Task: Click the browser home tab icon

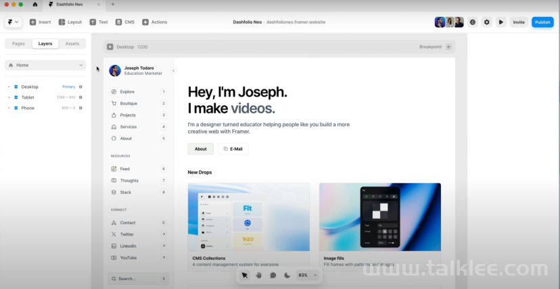Action: (34, 4)
